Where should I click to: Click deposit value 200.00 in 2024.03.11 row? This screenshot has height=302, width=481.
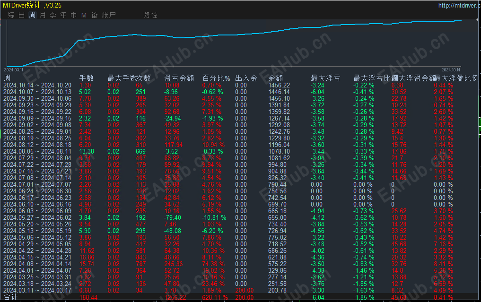pyautogui.click(x=245, y=290)
